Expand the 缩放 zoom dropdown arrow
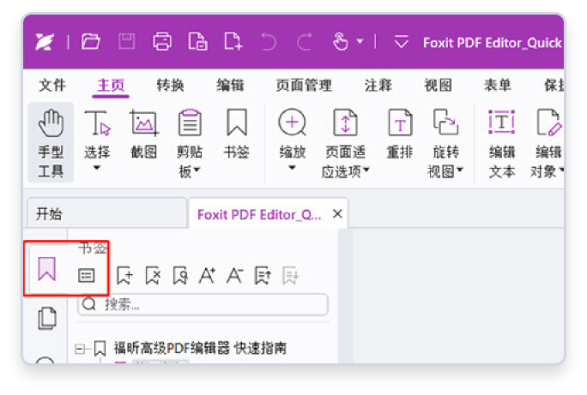 click(293, 168)
